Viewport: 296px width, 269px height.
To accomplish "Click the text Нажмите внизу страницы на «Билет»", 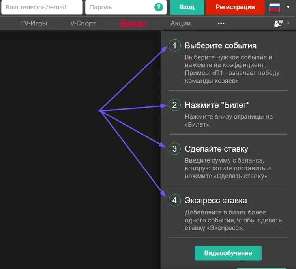I will pyautogui.click(x=229, y=121).
